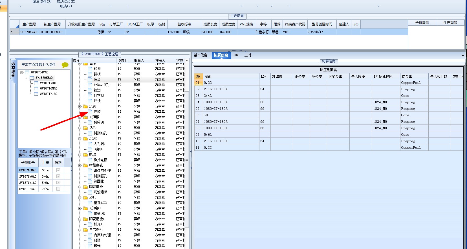The image size is (467, 249).
Task: Select the 拓展信息 tab
Action: (x=221, y=55)
